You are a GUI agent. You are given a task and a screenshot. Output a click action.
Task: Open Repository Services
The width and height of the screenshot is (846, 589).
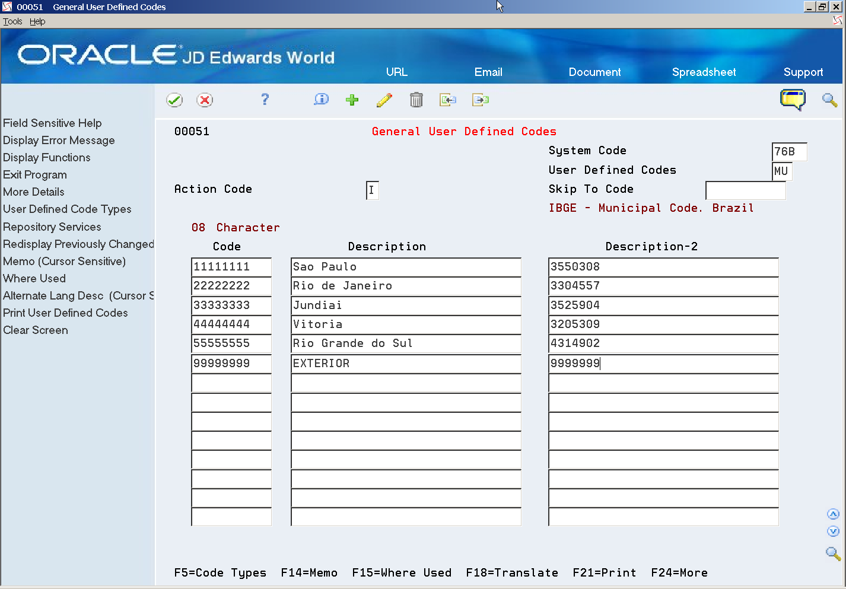point(52,227)
